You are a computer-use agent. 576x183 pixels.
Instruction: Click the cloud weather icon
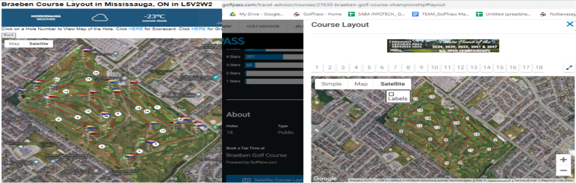[x=100, y=18]
